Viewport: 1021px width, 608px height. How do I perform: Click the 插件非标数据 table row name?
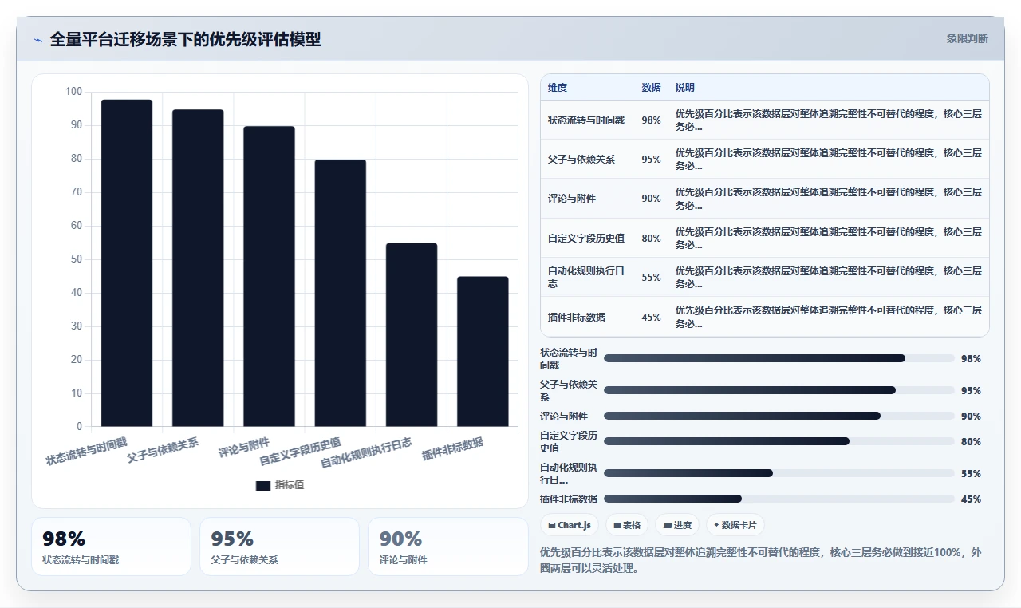pyautogui.click(x=577, y=318)
